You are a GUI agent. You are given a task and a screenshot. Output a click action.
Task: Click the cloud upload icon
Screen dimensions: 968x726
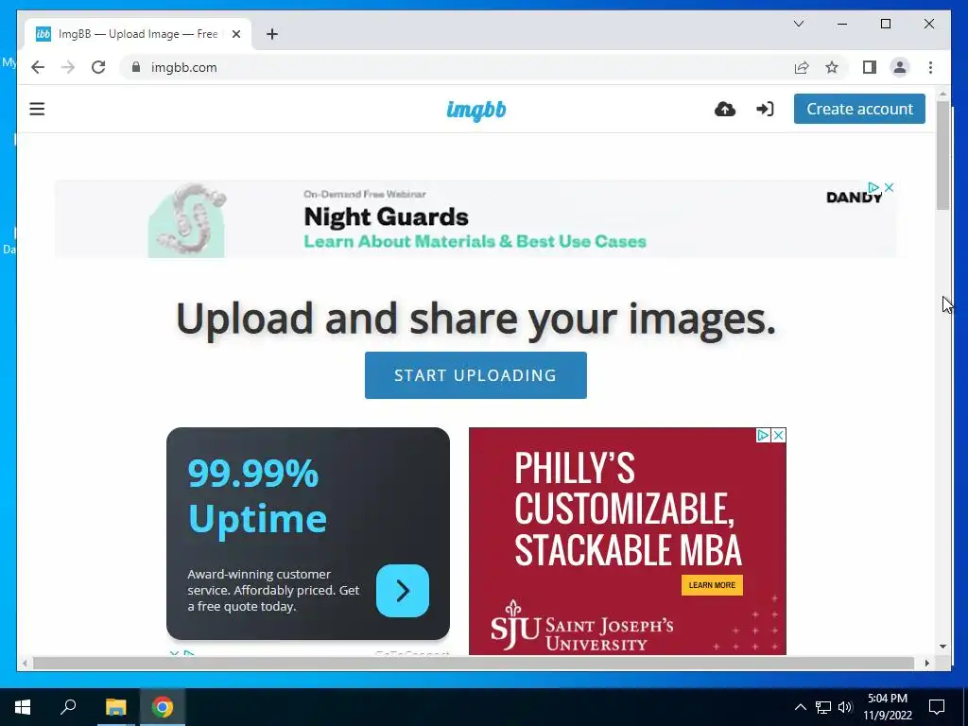click(x=725, y=110)
